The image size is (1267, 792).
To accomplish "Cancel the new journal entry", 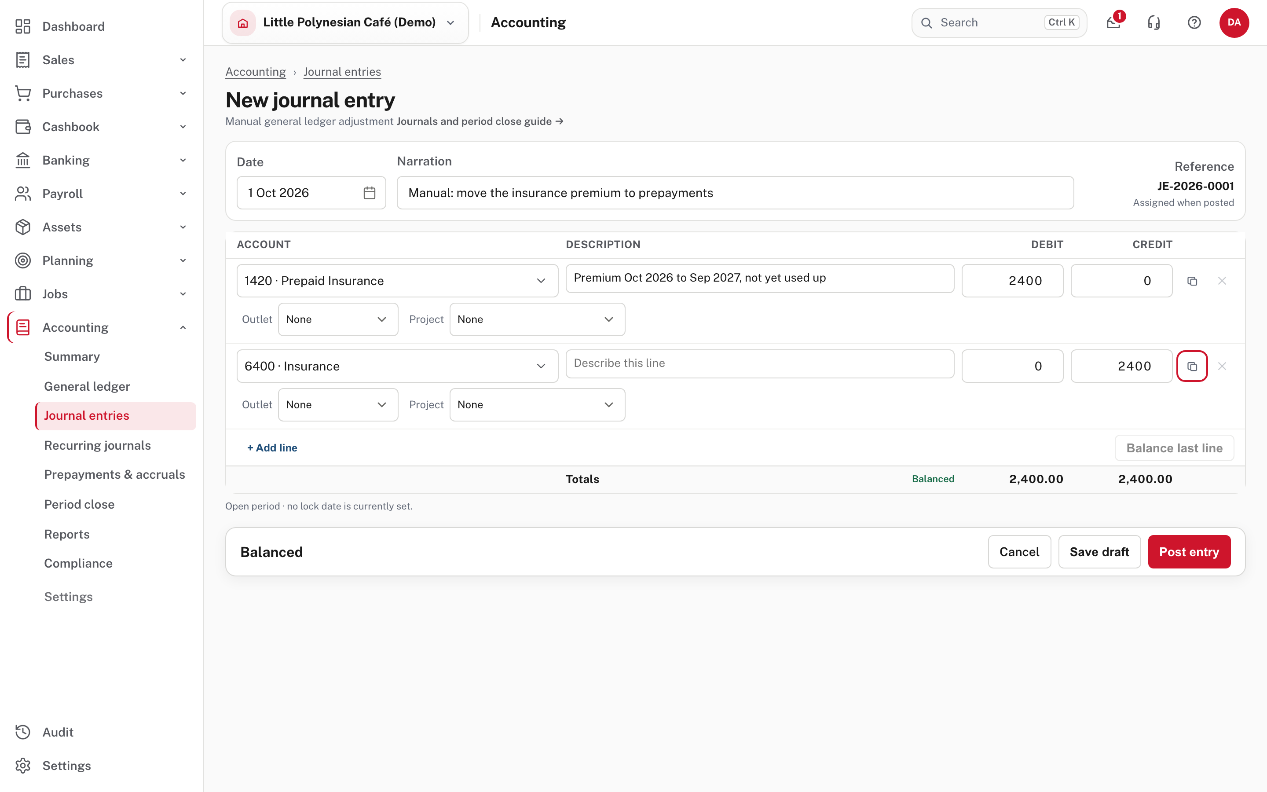I will click(1019, 552).
